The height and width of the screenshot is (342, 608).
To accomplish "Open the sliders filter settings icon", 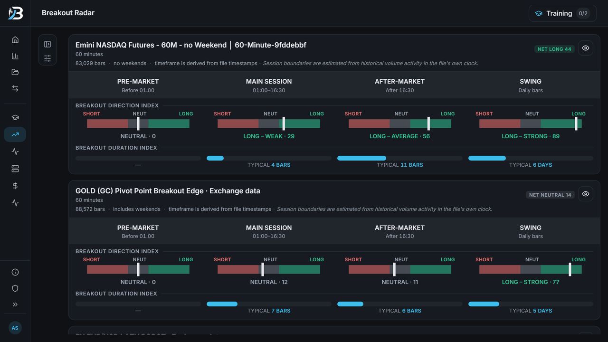I will click(47, 58).
